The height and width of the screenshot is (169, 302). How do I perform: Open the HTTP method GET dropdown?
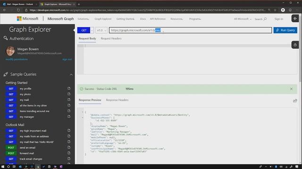(92, 30)
